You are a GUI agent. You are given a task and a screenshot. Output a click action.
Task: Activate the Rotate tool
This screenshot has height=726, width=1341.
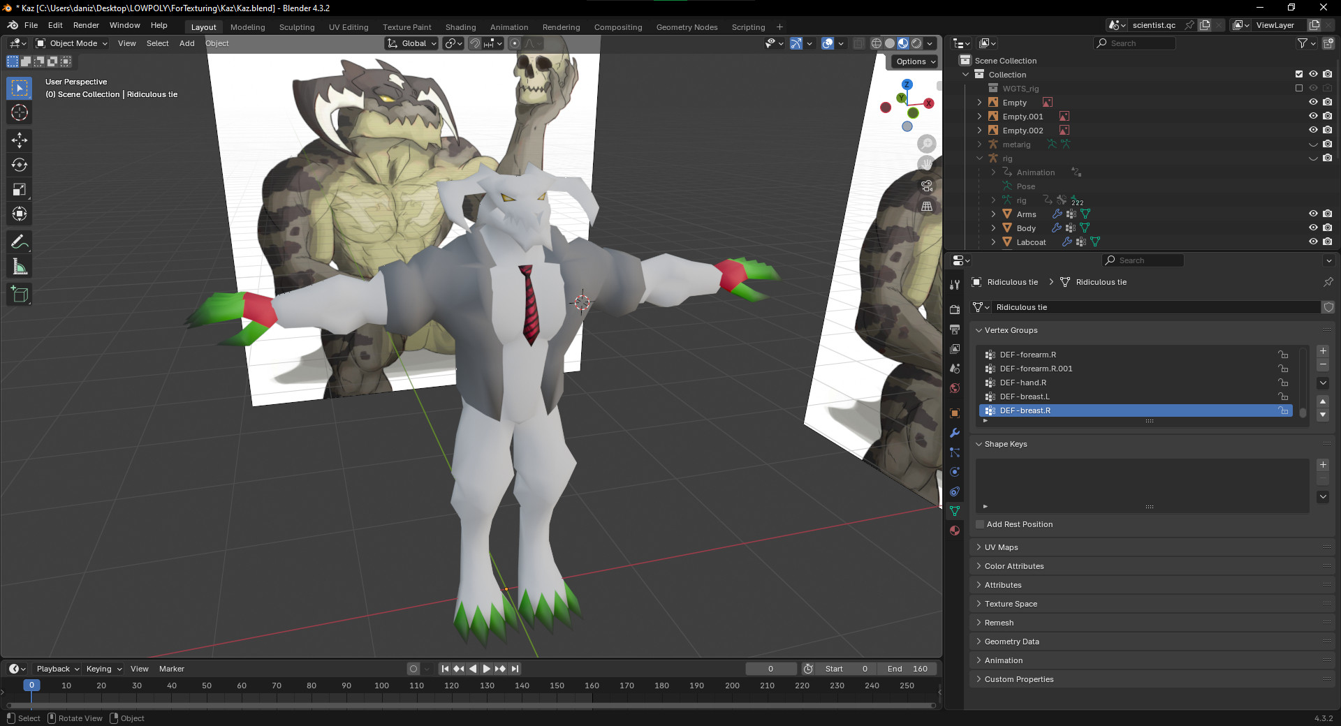click(20, 165)
